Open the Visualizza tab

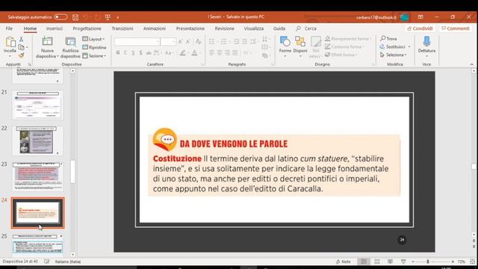pos(254,28)
